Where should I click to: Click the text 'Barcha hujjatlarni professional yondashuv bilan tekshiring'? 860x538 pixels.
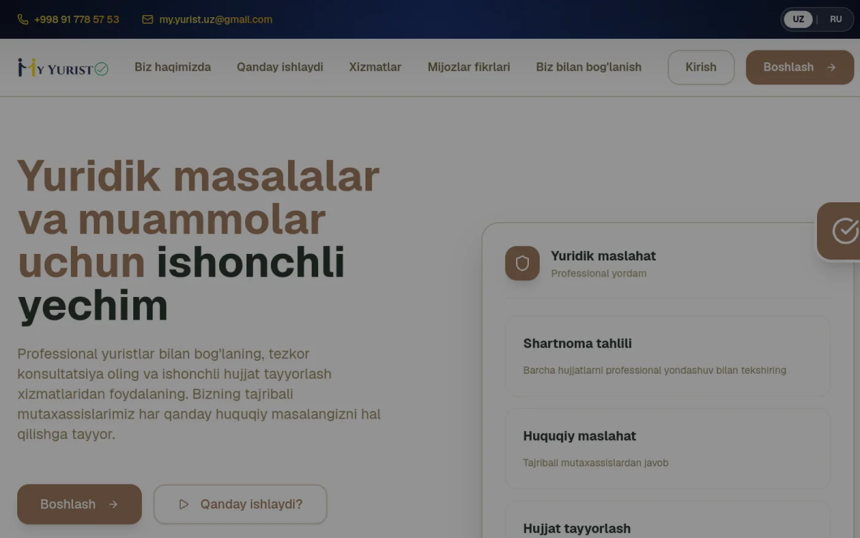[654, 370]
